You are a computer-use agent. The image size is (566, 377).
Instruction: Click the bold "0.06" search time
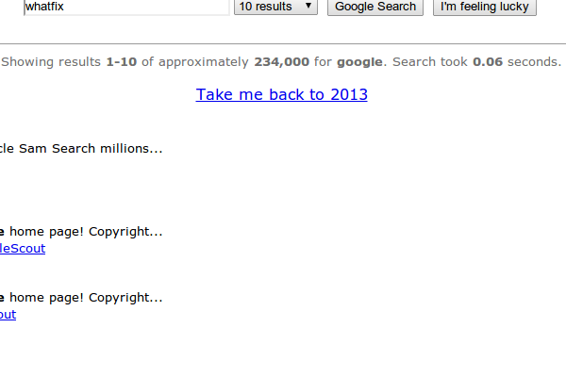click(488, 61)
